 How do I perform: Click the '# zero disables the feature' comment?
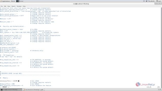point(41,85)
